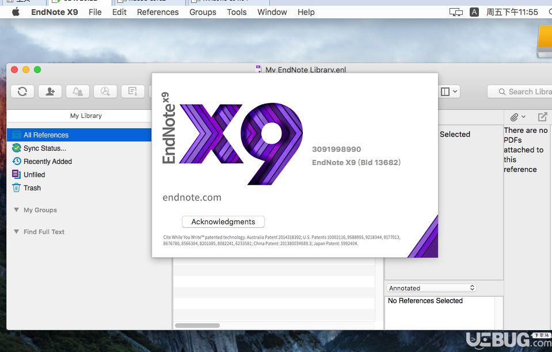Click the Search Library field
The image size is (552, 352).
coord(520,92)
